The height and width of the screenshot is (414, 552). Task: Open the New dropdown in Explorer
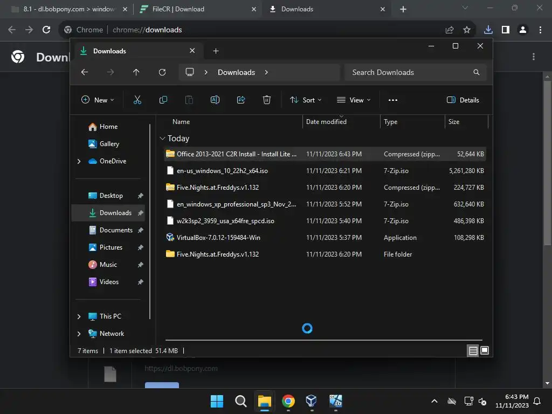(x=98, y=100)
